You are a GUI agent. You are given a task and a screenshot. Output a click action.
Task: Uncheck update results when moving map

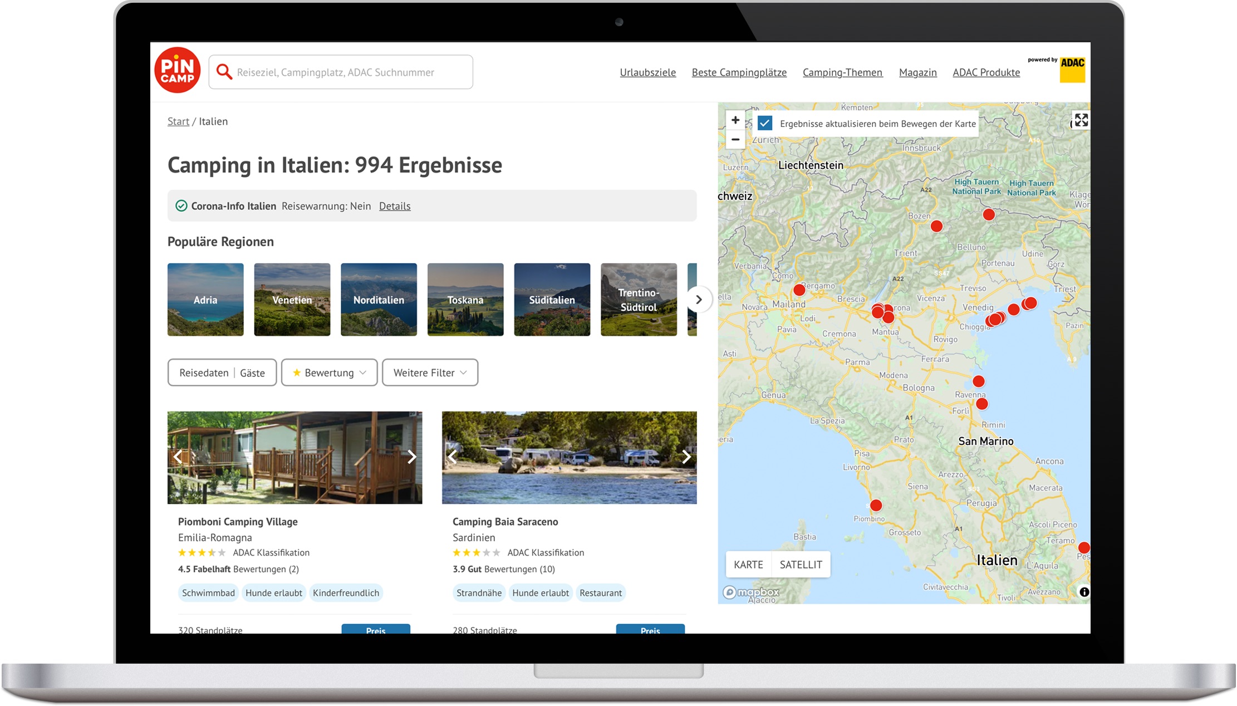(x=765, y=123)
